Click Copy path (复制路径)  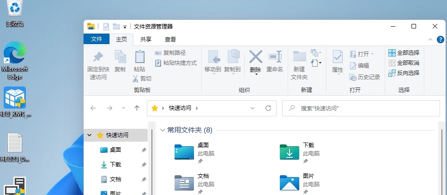[x=170, y=53]
